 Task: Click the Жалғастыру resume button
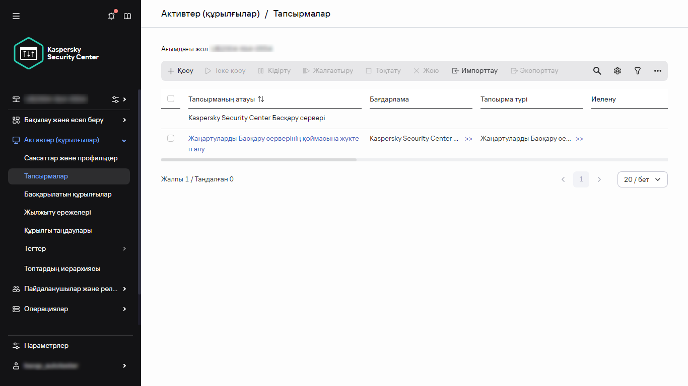[x=328, y=71]
